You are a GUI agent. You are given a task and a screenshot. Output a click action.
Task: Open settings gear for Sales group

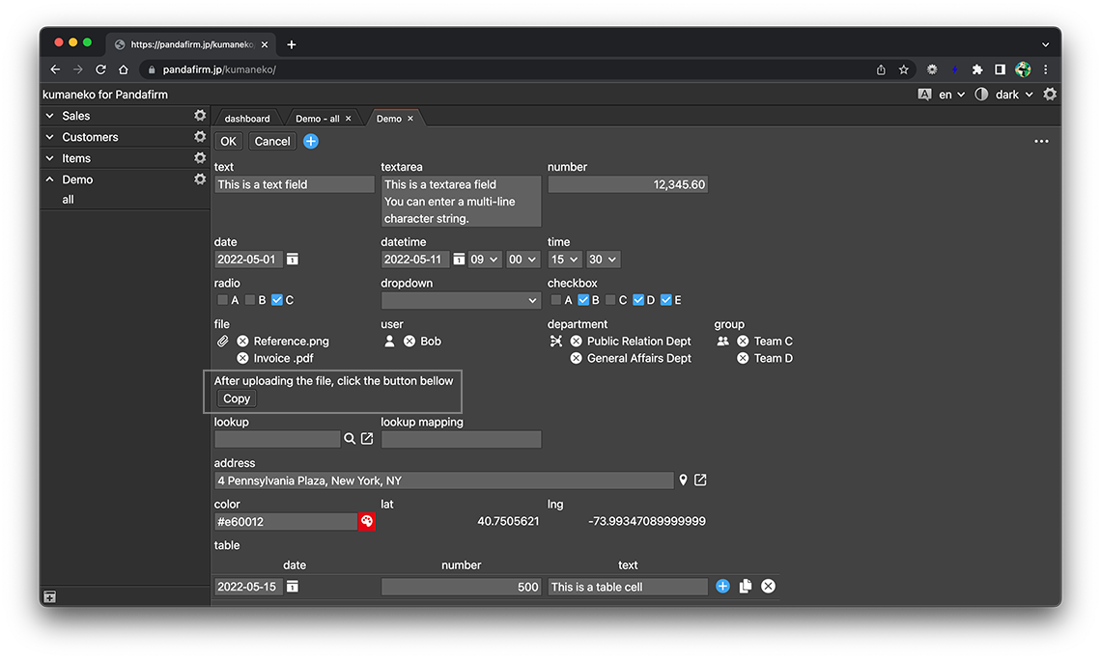pos(200,116)
